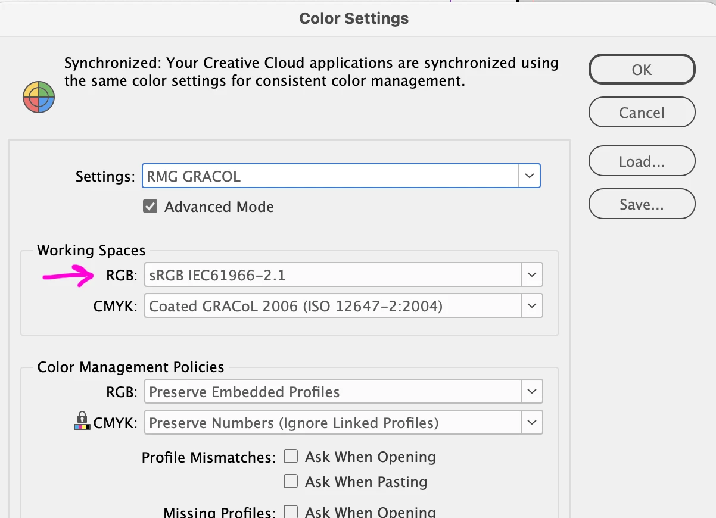Click the Preserve Embedded Profiles field
The height and width of the screenshot is (518, 716).
(x=333, y=392)
